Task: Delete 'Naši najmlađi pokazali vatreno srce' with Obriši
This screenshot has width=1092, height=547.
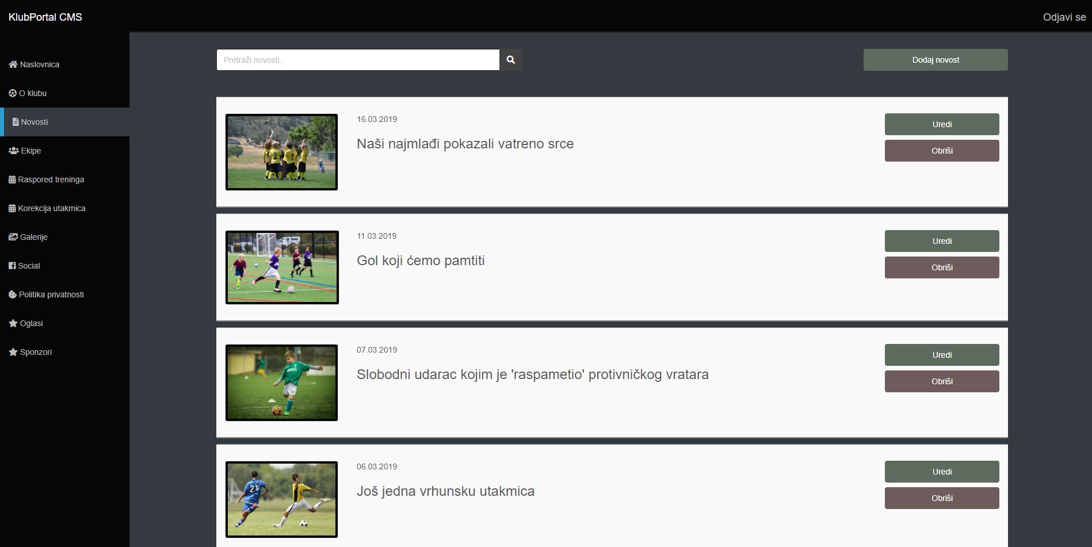Action: pyautogui.click(x=942, y=151)
